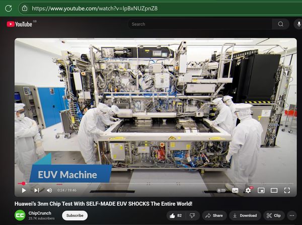The height and width of the screenshot is (225, 302).
Task: Mute the video volume
Action: pyautogui.click(x=49, y=190)
